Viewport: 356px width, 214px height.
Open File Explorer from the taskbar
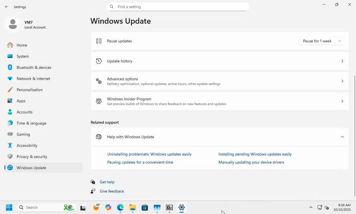133,207
